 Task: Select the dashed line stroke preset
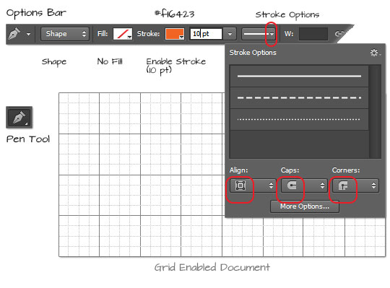tap(299, 97)
